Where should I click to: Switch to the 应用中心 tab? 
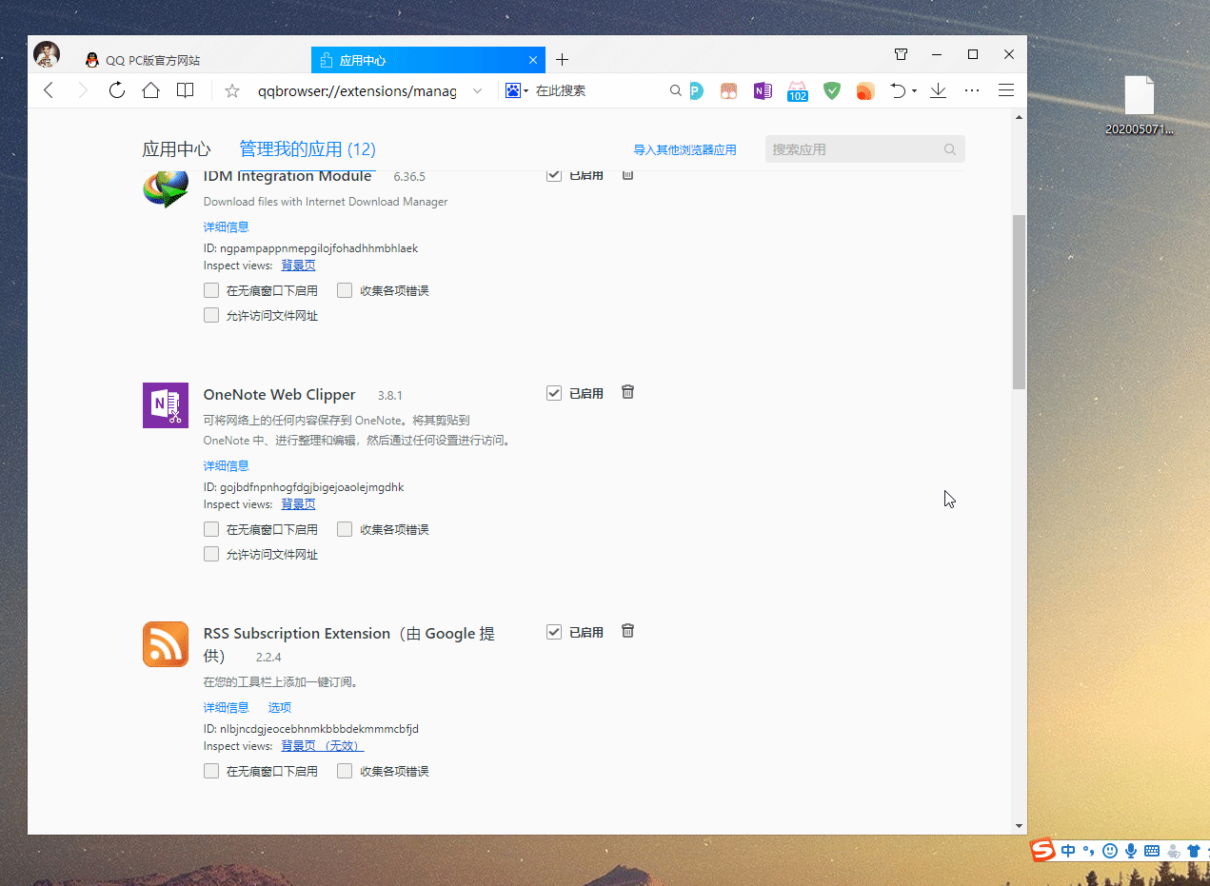[419, 59]
